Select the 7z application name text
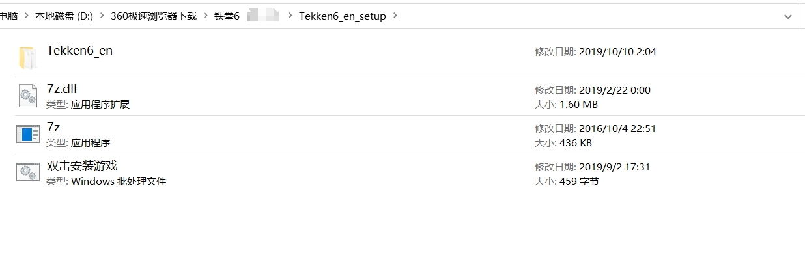805x270 pixels. [53, 128]
